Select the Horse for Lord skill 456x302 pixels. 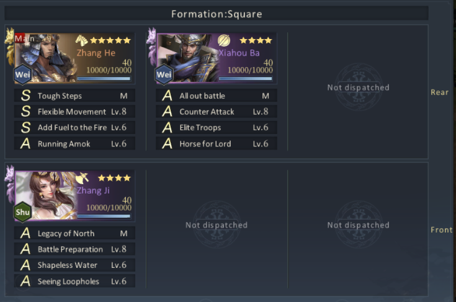click(217, 144)
